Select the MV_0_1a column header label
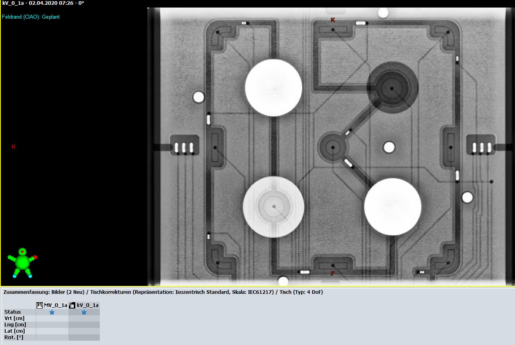This screenshot has height=345, width=515. coord(55,305)
